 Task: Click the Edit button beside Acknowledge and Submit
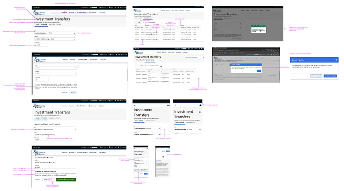(46, 180)
